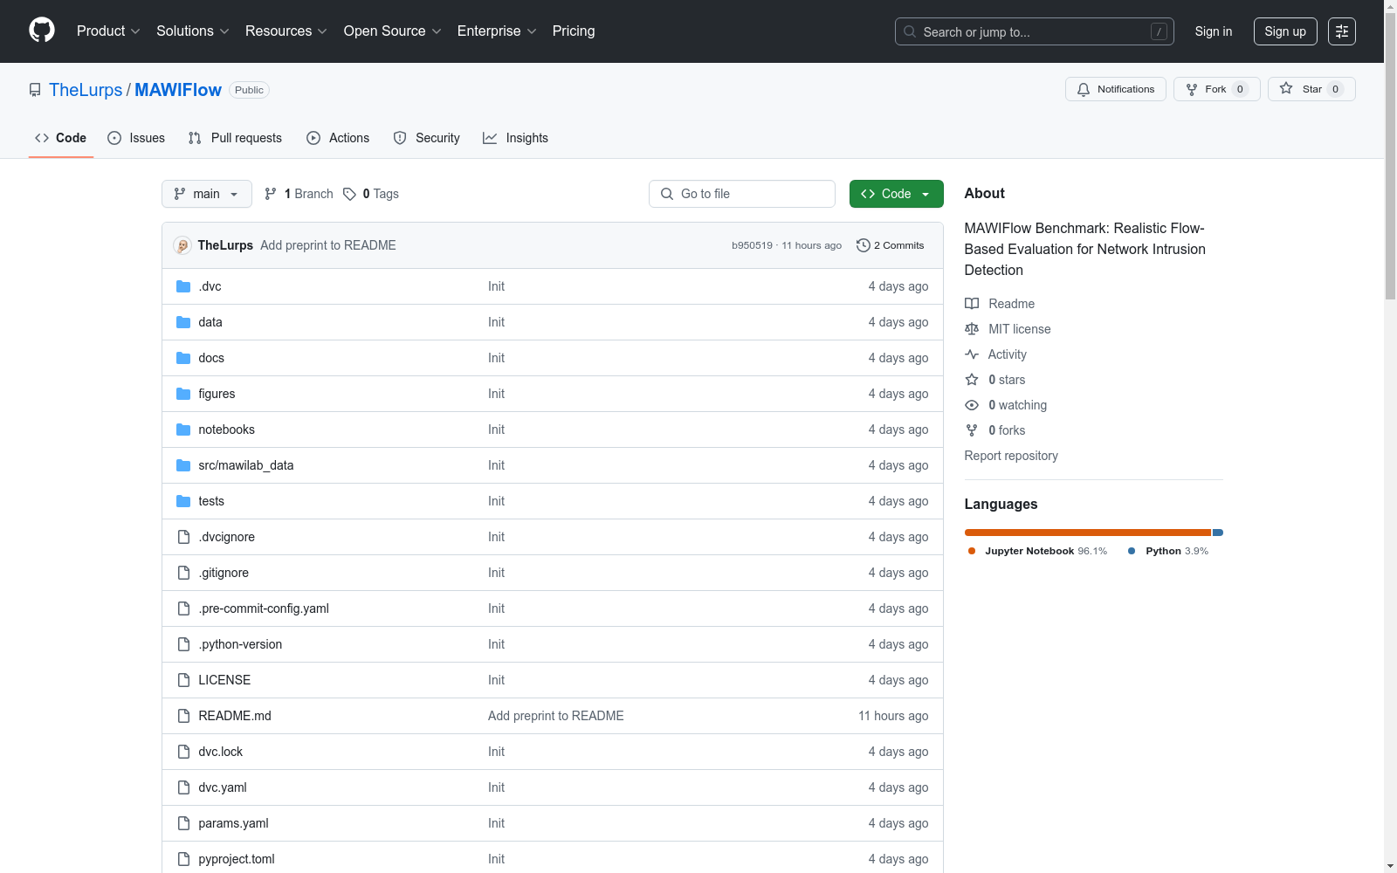Focus the Search or jump to field
Screen dimensions: 1397x873
pyautogui.click(x=1035, y=31)
